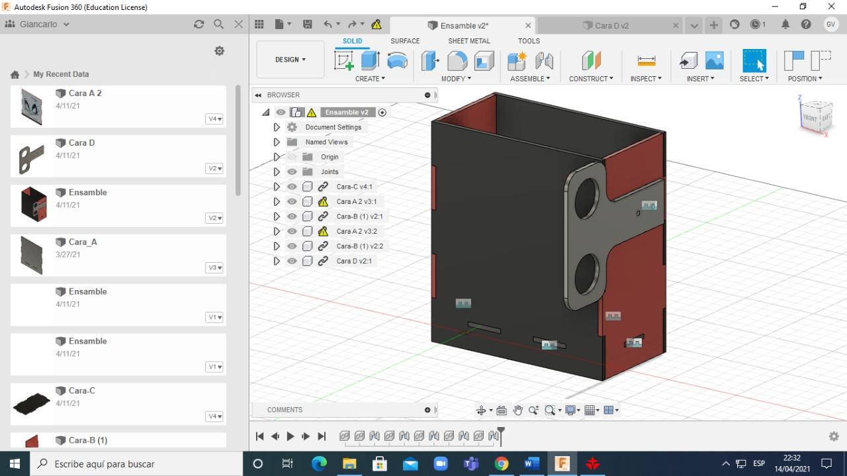847x476 pixels.
Task: Click the Joint icon in Assemble
Action: pyautogui.click(x=544, y=61)
